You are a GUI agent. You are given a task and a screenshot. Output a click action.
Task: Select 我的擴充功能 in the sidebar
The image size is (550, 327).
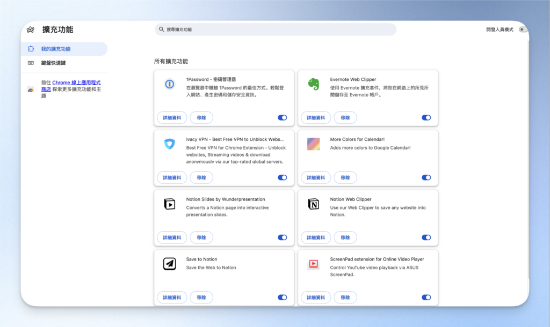[x=64, y=49]
